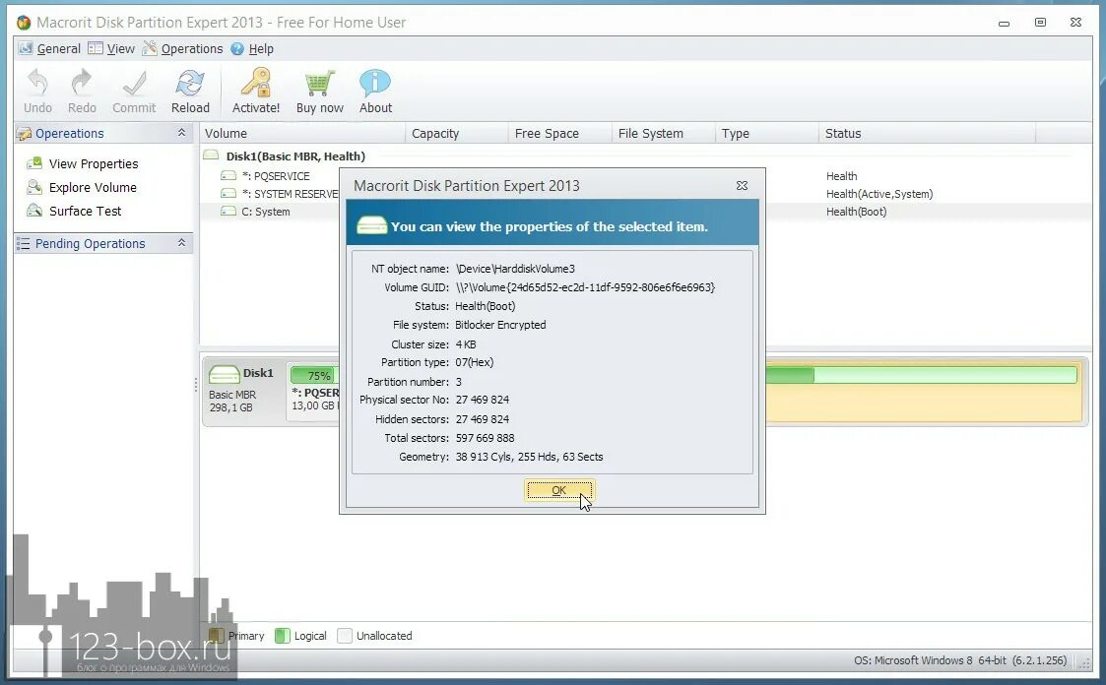Click the Opereations panel header icon

coord(24,133)
